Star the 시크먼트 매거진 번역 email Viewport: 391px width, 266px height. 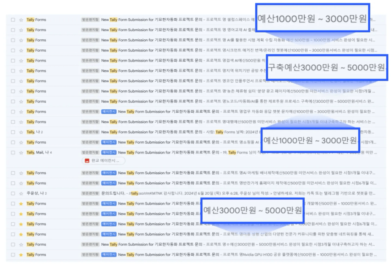pos(21,51)
